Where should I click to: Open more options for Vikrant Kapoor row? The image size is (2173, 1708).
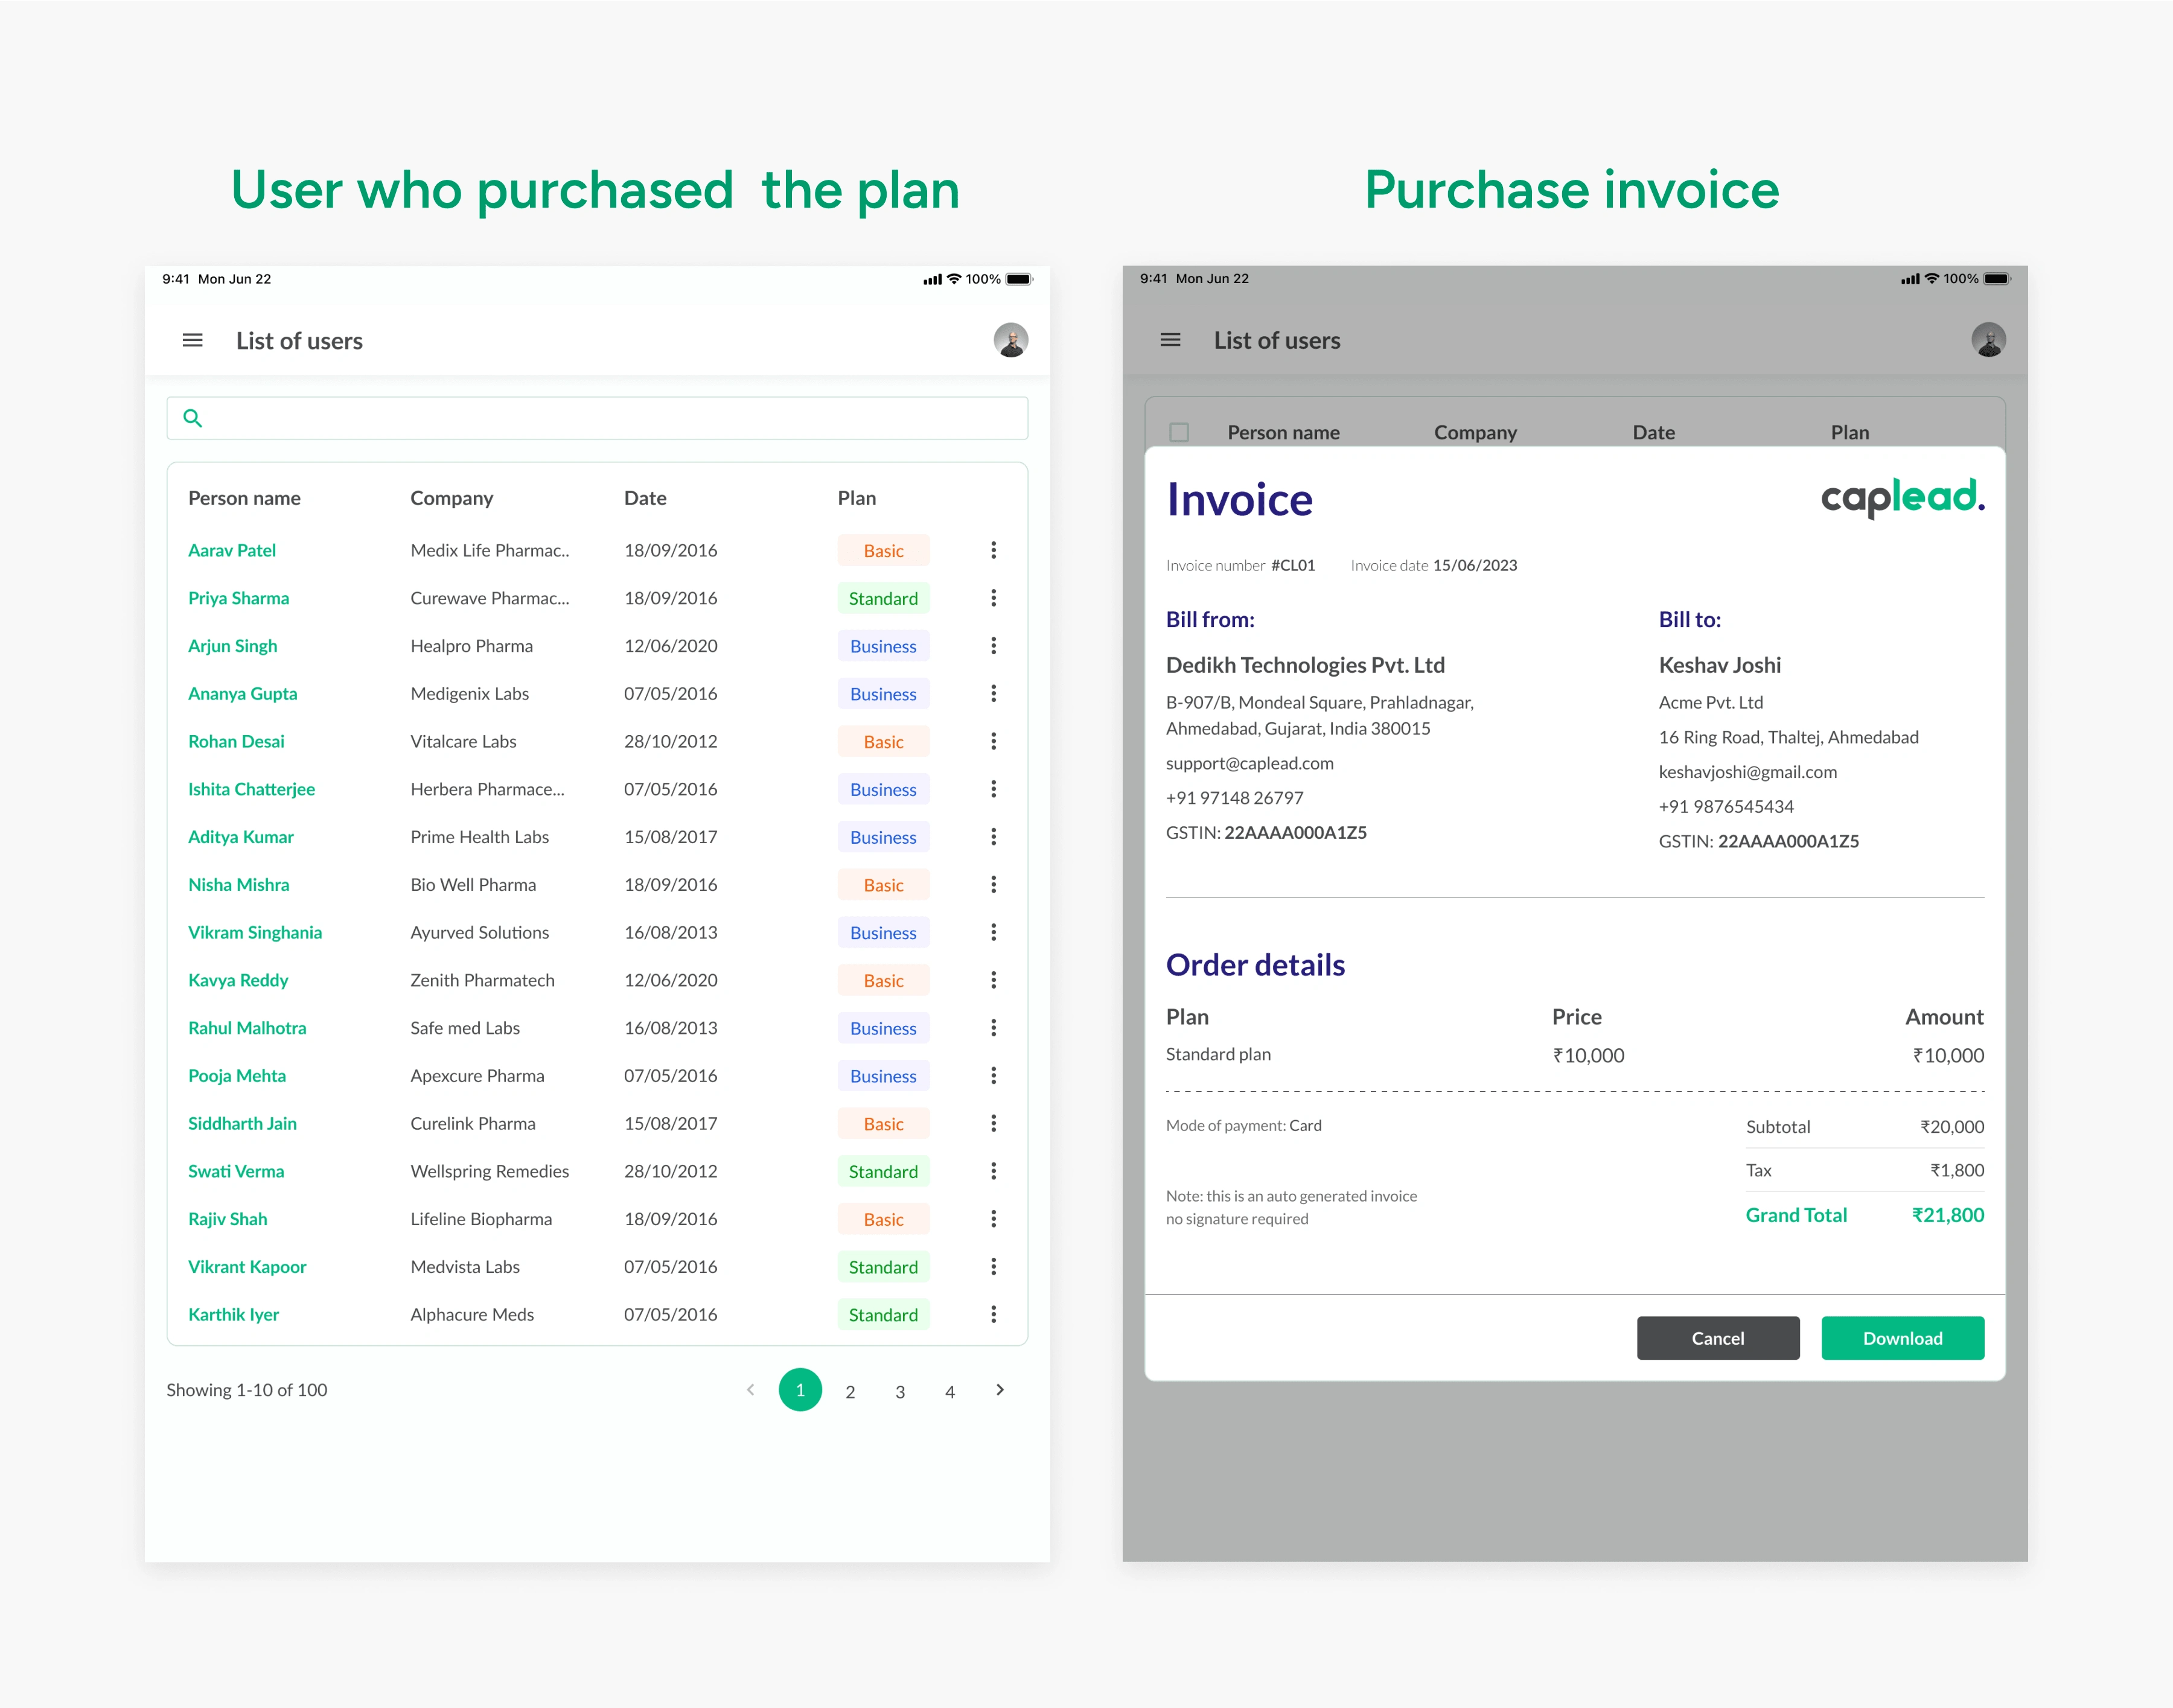tap(993, 1267)
